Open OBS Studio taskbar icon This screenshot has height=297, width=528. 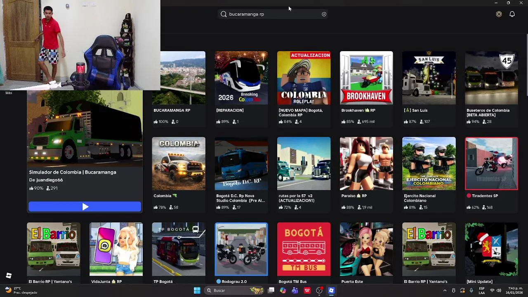pos(319,290)
